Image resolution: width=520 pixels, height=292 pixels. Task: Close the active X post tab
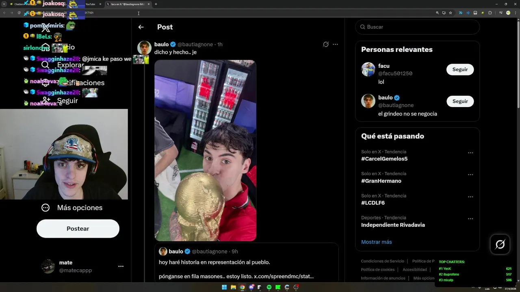(149, 4)
